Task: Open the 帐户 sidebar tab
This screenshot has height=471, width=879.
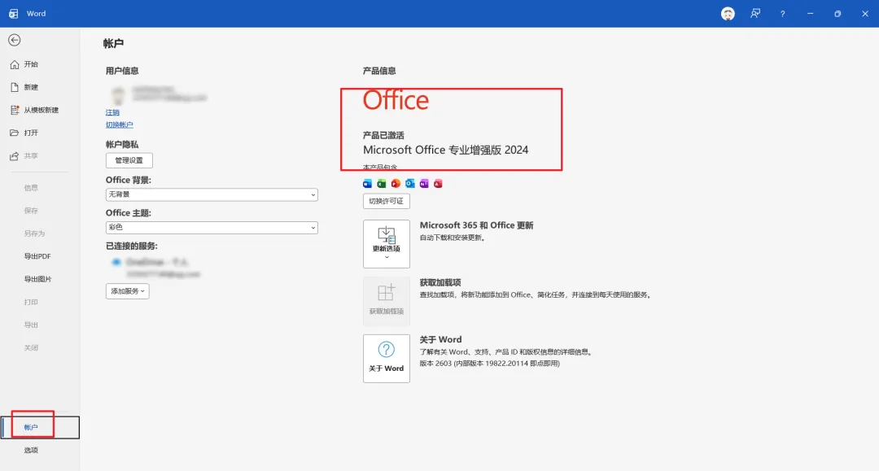Action: [x=39, y=427]
